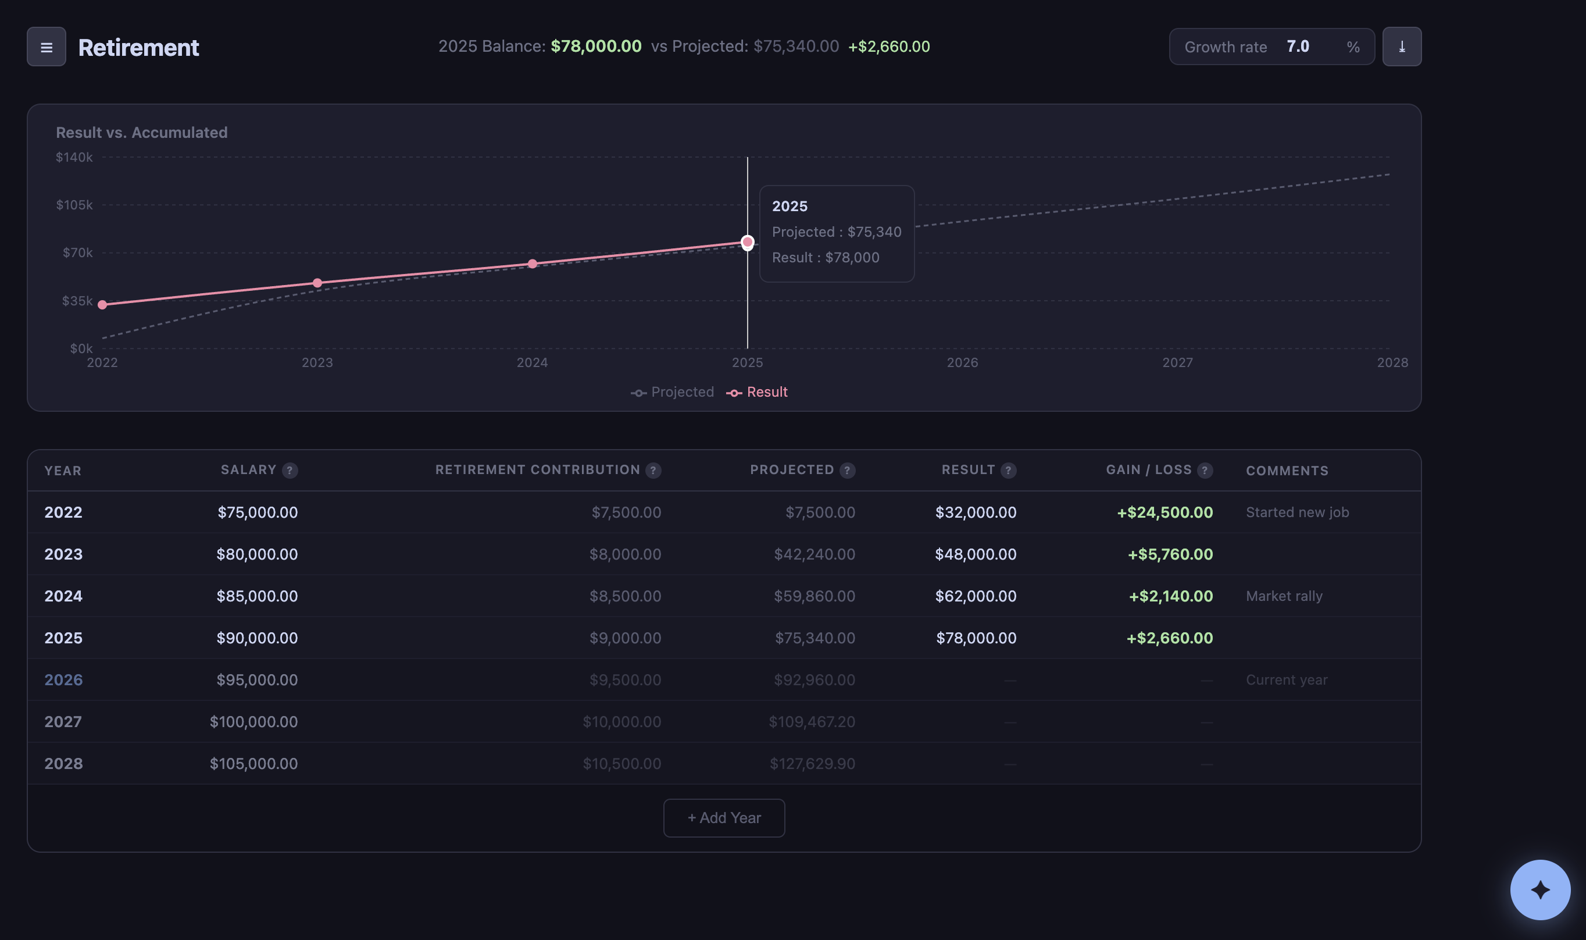Screen dimensions: 1586x940
Task: Click the percent symbol beside growth rate
Action: (1352, 46)
